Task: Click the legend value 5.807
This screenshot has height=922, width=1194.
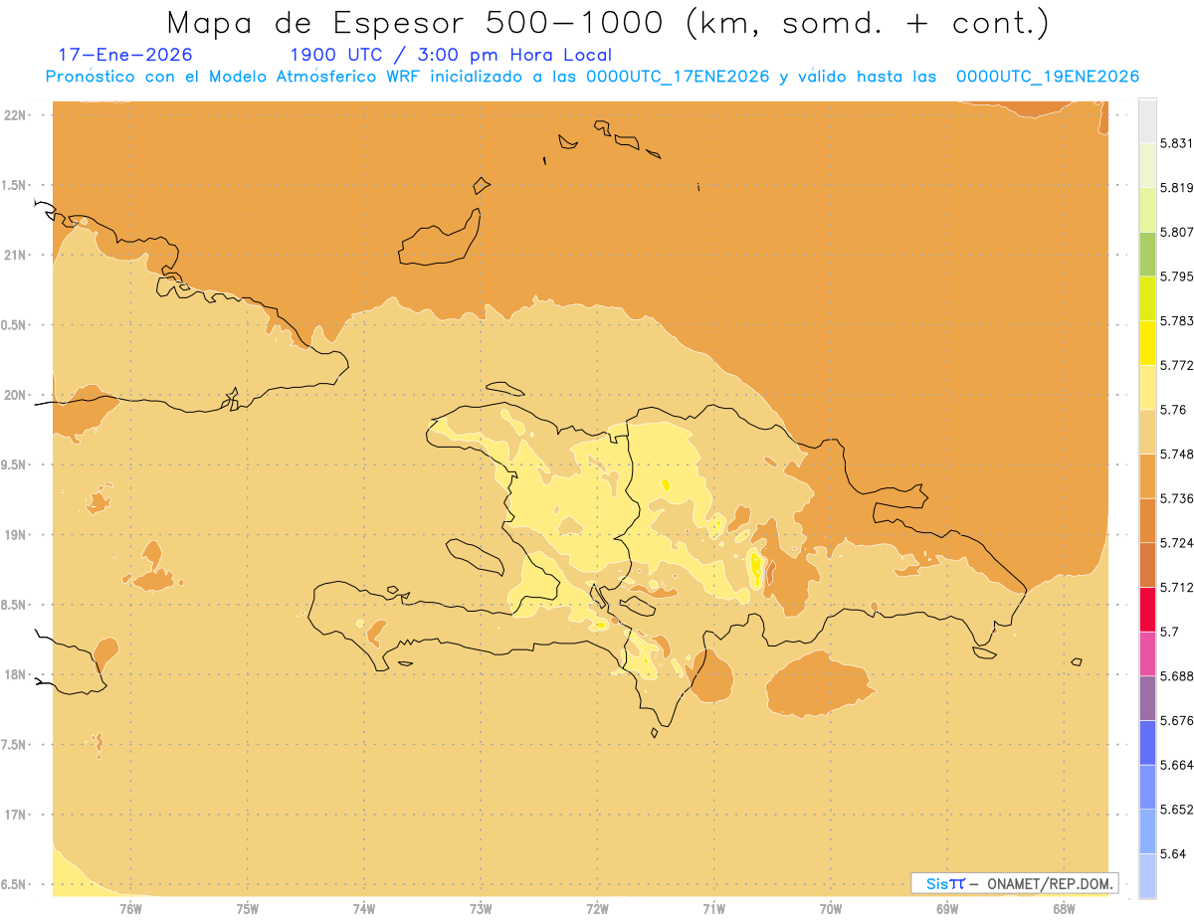Action: click(x=1176, y=232)
